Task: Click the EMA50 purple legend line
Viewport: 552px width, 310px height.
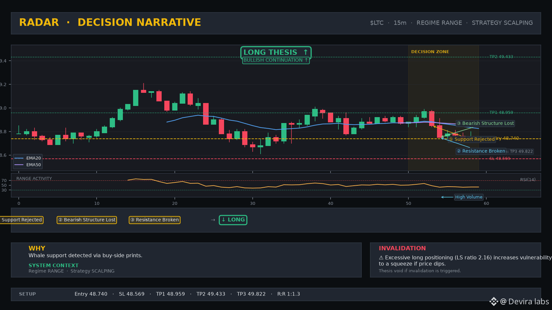Action: 19,165
